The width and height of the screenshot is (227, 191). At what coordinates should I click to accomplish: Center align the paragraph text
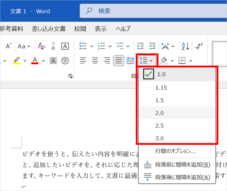click(x=95, y=61)
